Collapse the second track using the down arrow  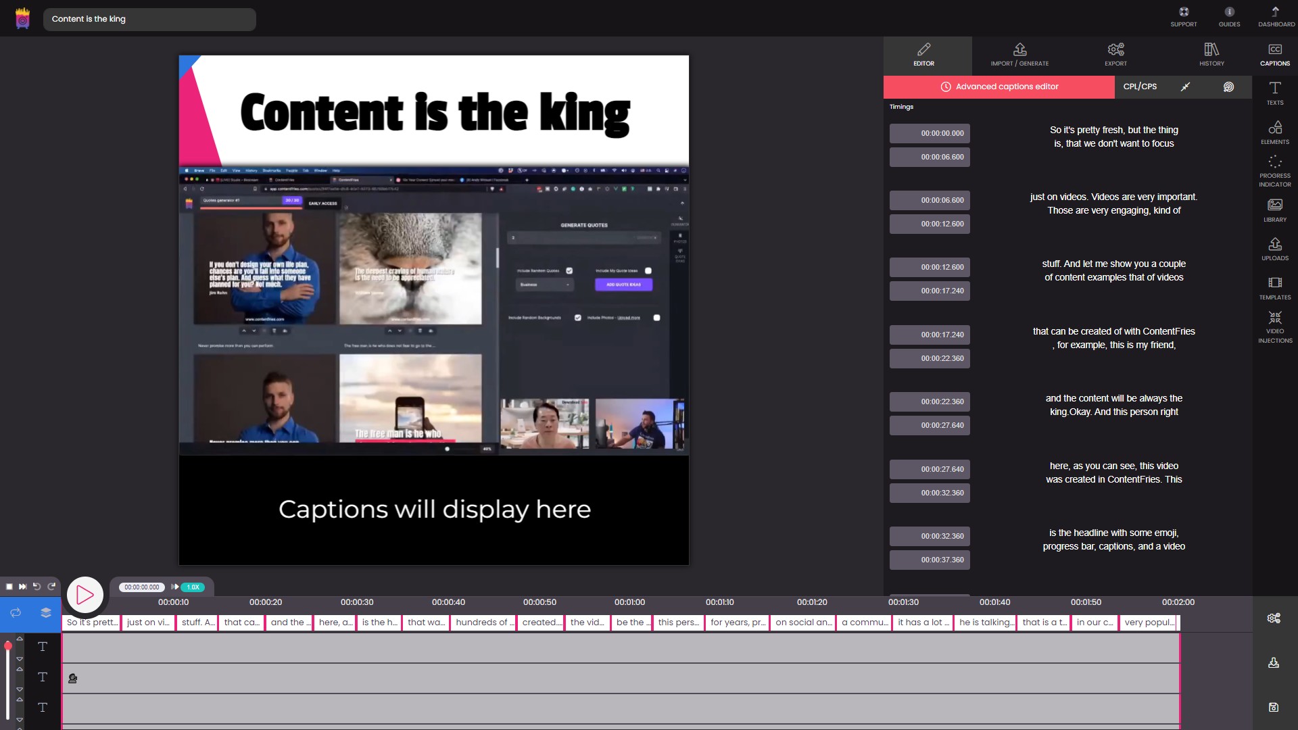[x=20, y=688]
